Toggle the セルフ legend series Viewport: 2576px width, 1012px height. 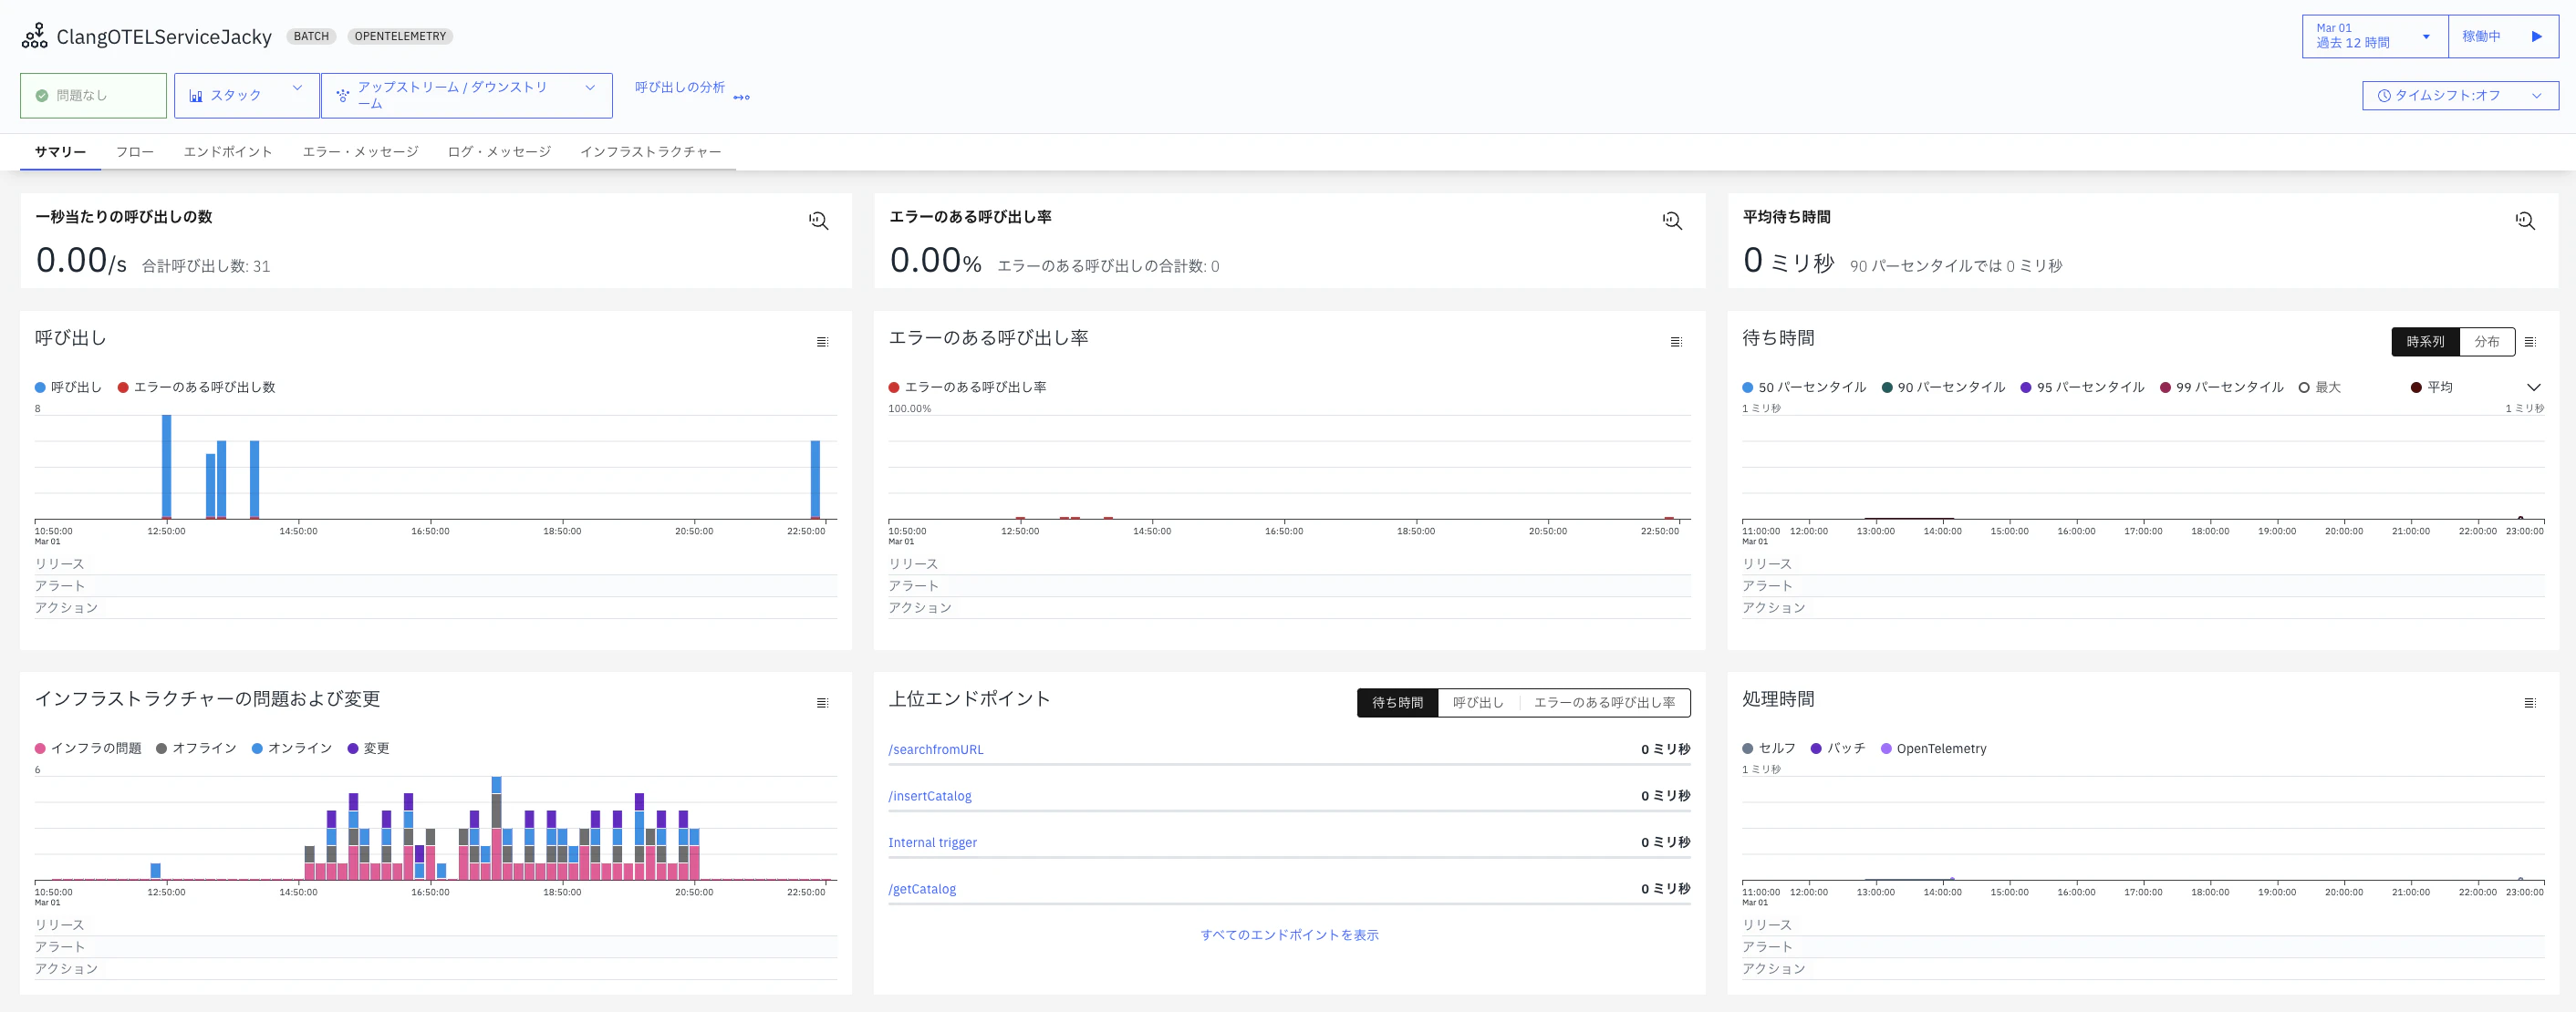pos(1769,749)
